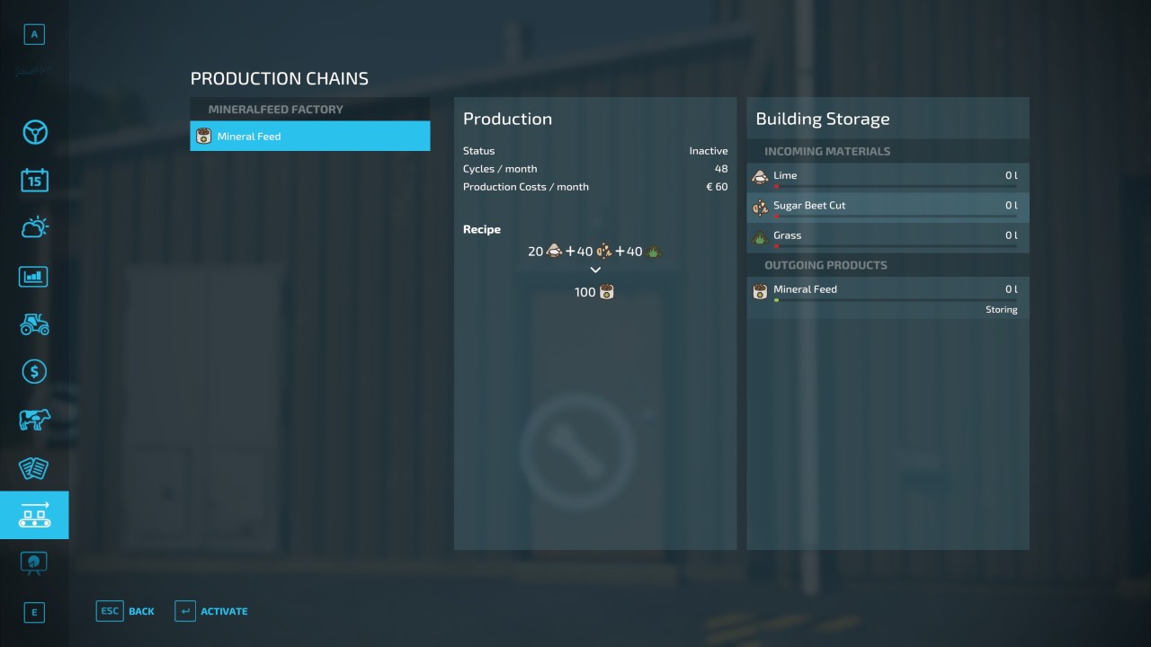Screen dimensions: 1151x647
Task: Open the tutorial presentation board icon
Action: (34, 563)
